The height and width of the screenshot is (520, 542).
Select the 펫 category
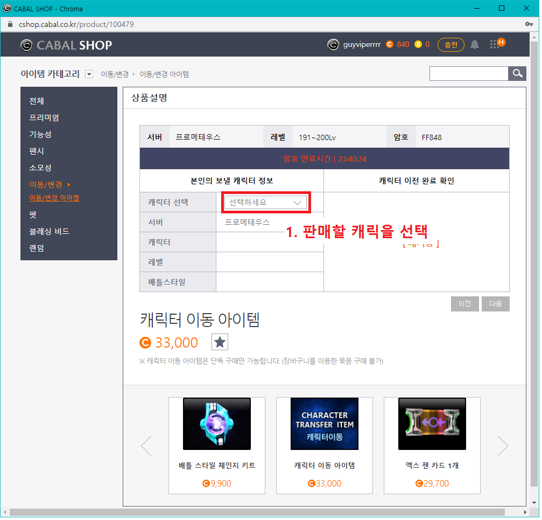tap(33, 215)
